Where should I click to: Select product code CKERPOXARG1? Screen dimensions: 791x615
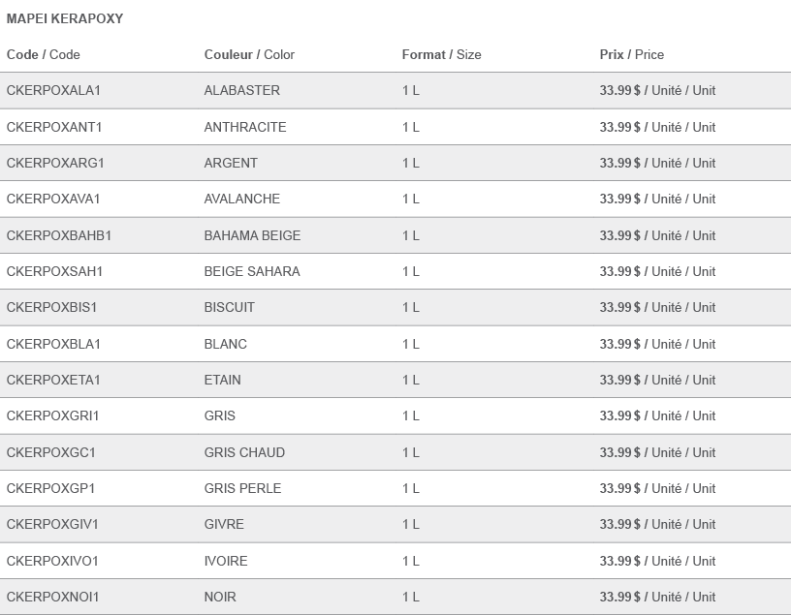pyautogui.click(x=55, y=163)
